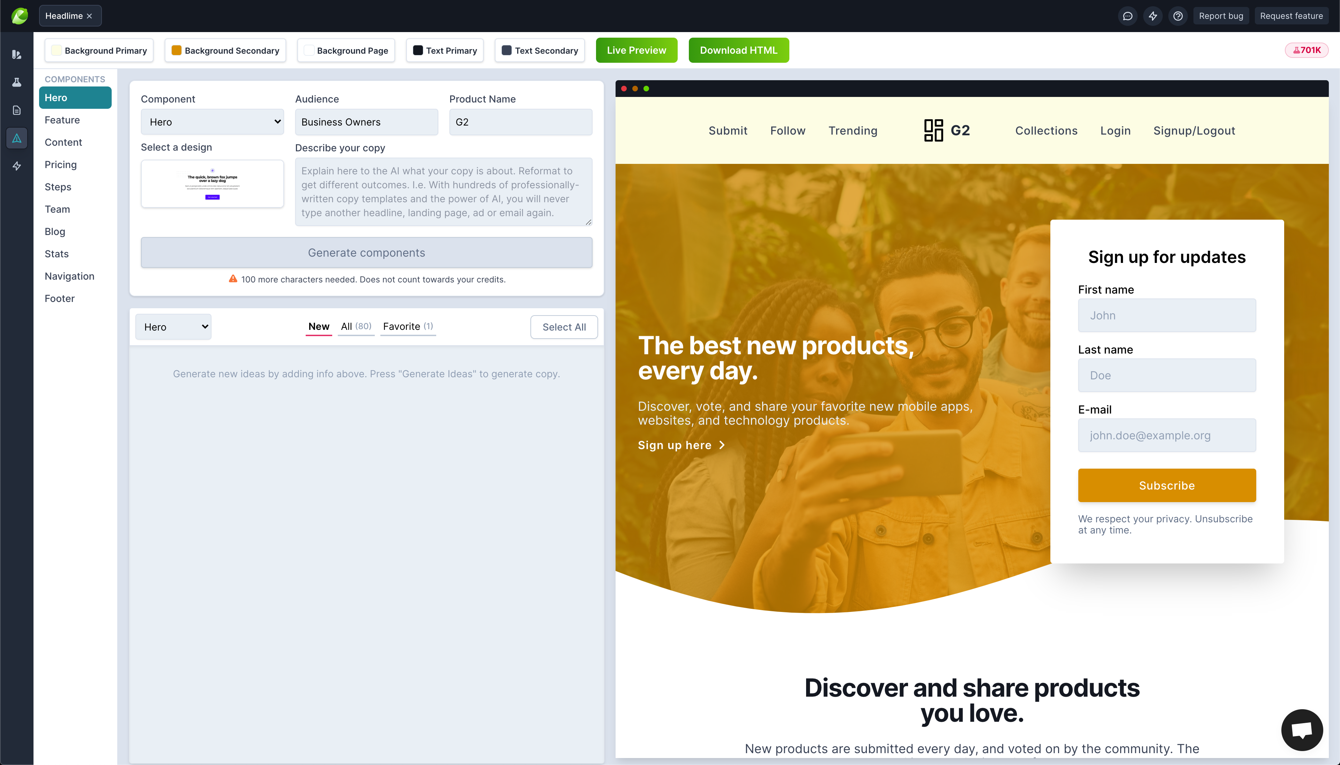Click the Live Preview button

[636, 51]
